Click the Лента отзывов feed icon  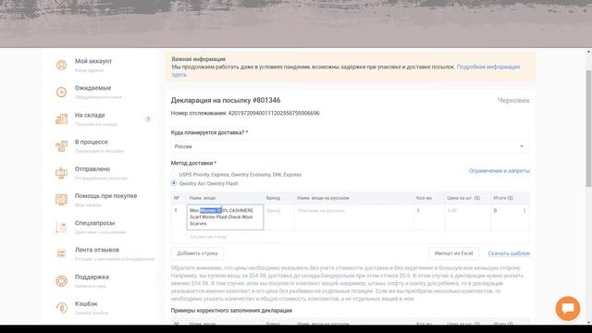(61, 253)
